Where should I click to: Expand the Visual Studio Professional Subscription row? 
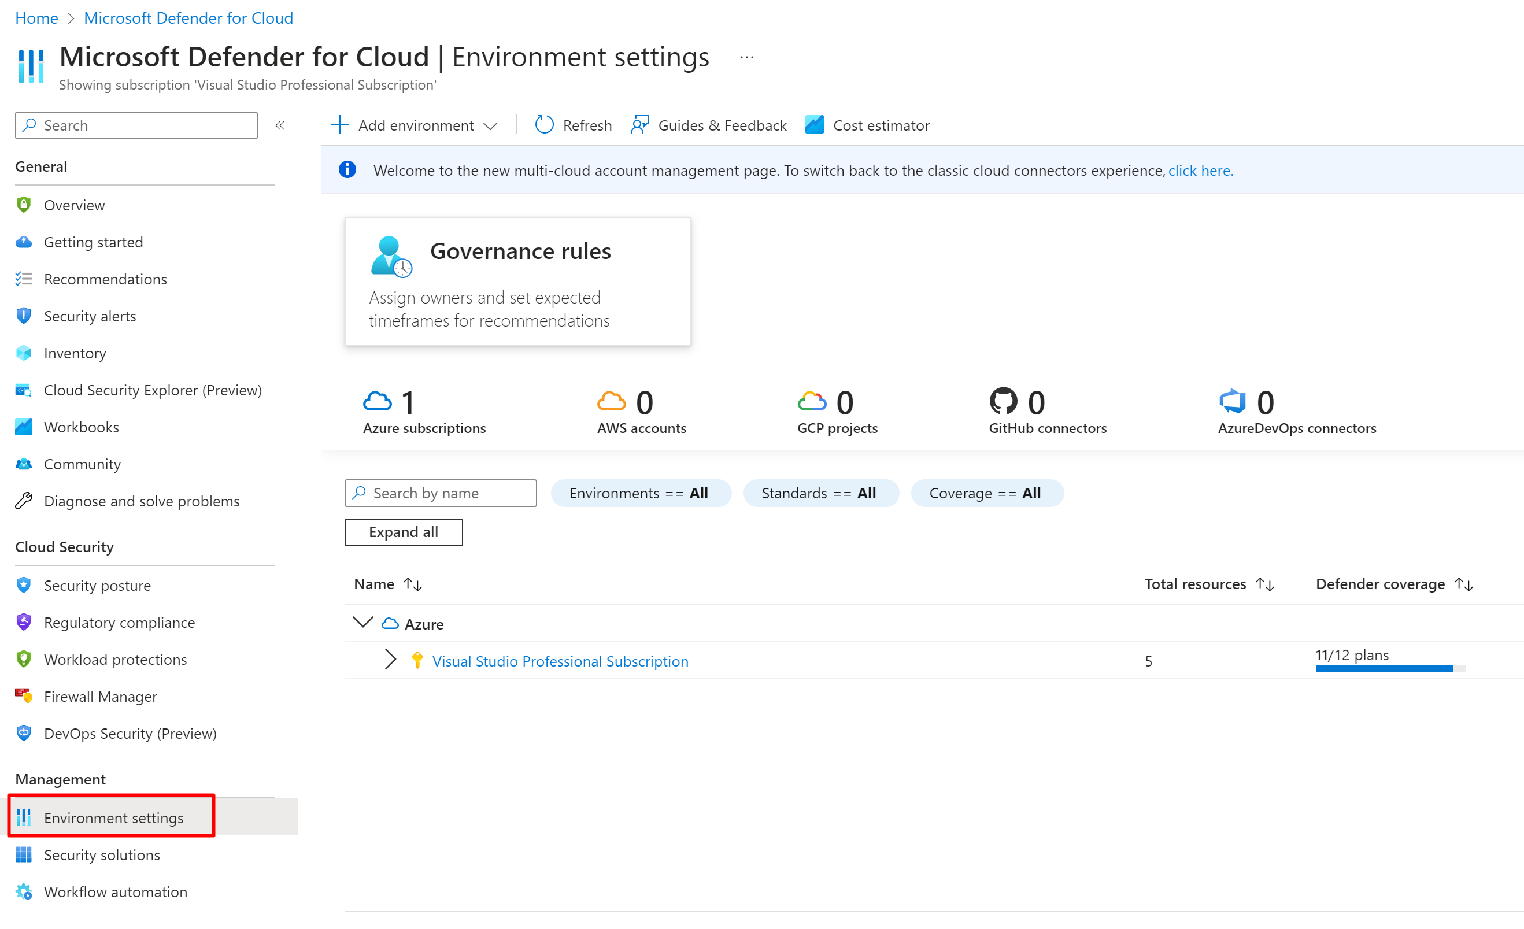pyautogui.click(x=390, y=660)
